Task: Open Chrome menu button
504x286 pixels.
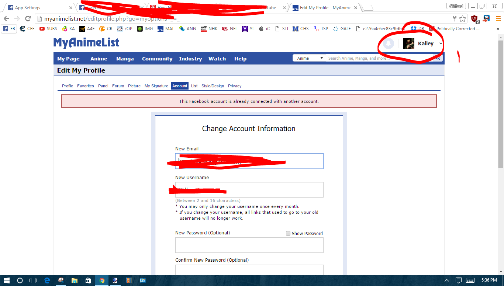Action: tap(498, 19)
